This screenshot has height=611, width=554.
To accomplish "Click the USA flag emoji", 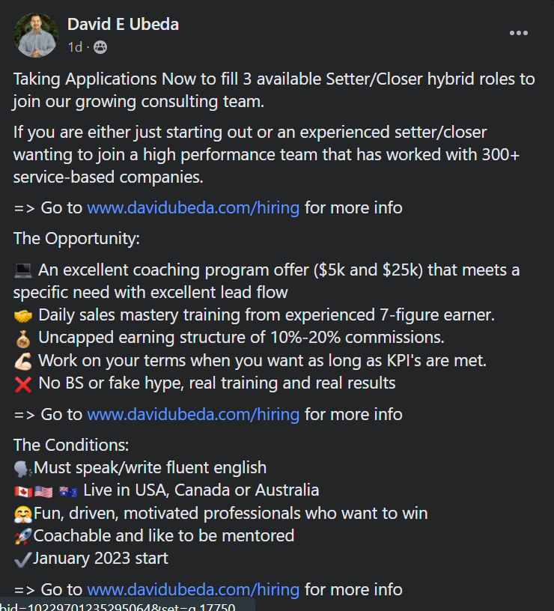I will [43, 491].
